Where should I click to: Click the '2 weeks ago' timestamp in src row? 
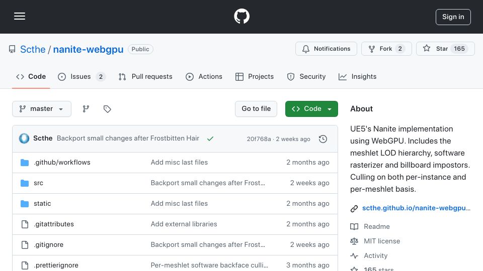309,183
